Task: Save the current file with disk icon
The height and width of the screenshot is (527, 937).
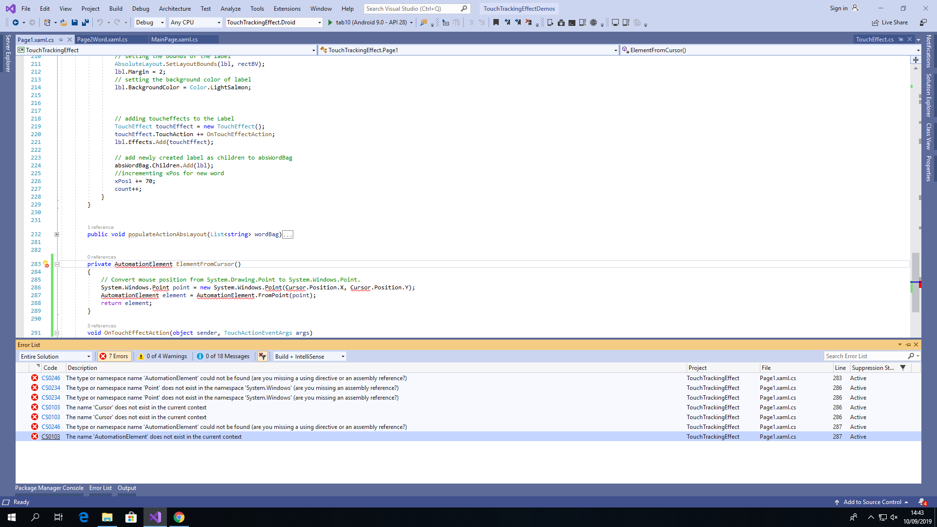Action: pos(75,22)
